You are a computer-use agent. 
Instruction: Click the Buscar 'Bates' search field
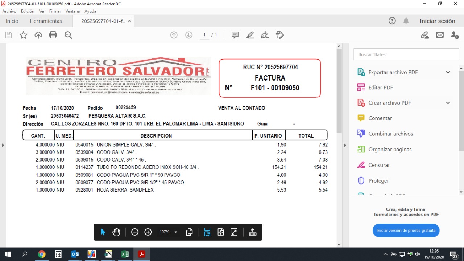(406, 54)
